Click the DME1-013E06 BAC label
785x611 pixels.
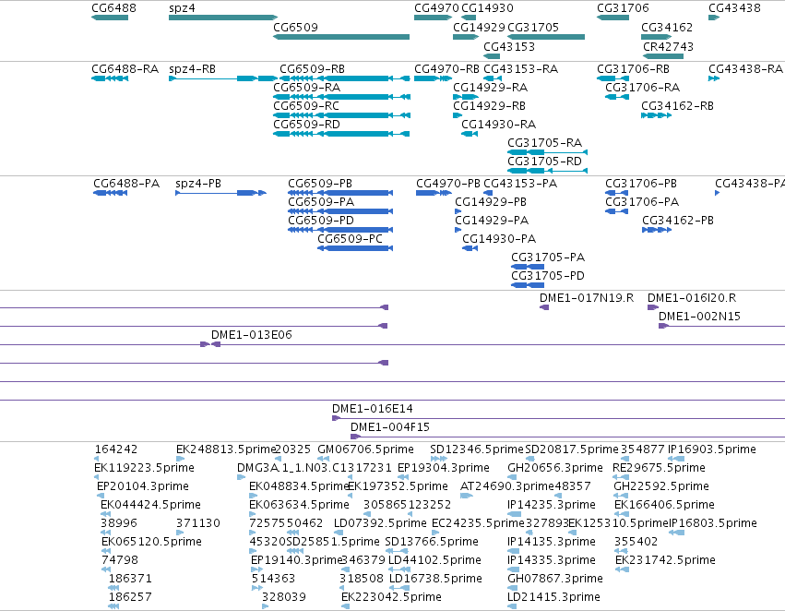coord(251,334)
